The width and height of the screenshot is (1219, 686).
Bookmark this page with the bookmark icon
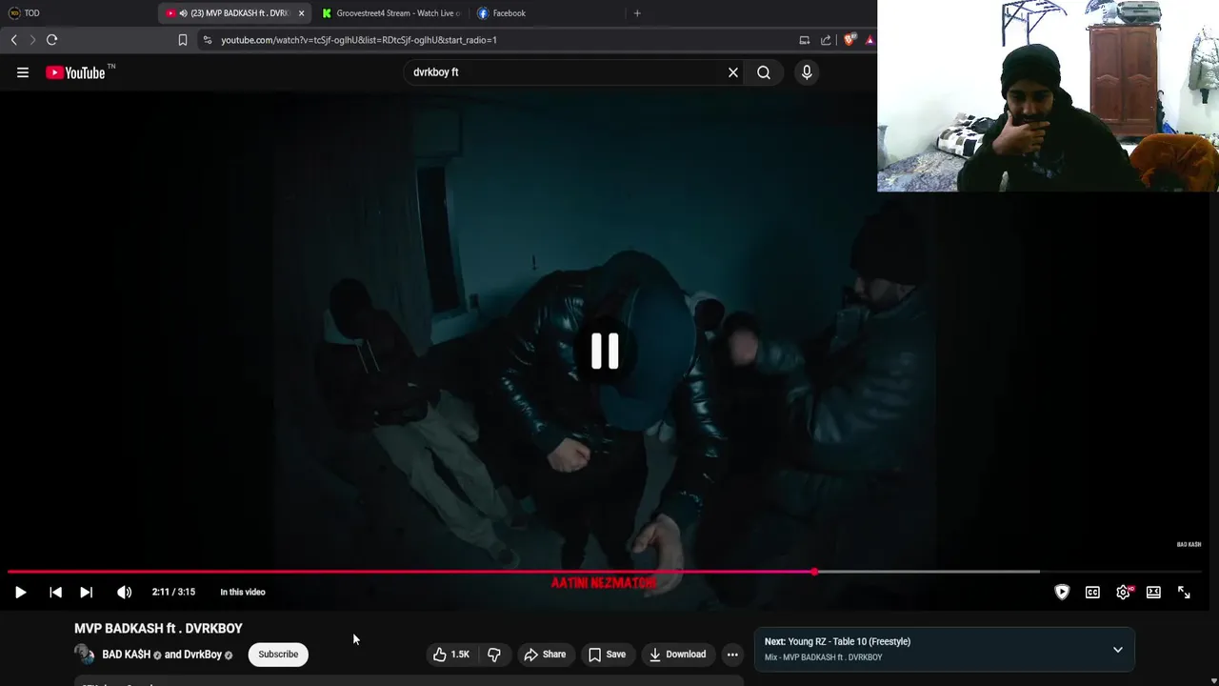click(183, 40)
